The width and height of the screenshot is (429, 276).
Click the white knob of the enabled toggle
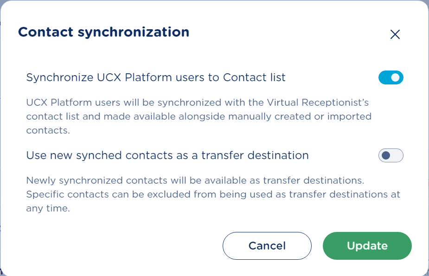click(396, 77)
